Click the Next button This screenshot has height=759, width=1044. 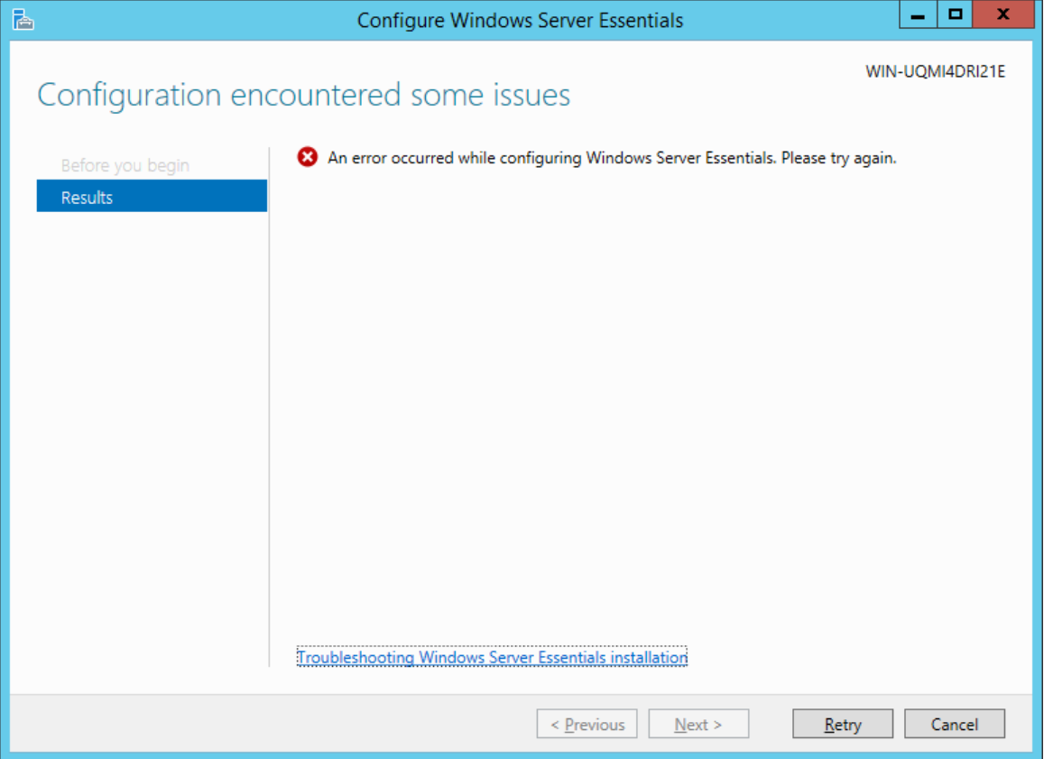pyautogui.click(x=698, y=725)
